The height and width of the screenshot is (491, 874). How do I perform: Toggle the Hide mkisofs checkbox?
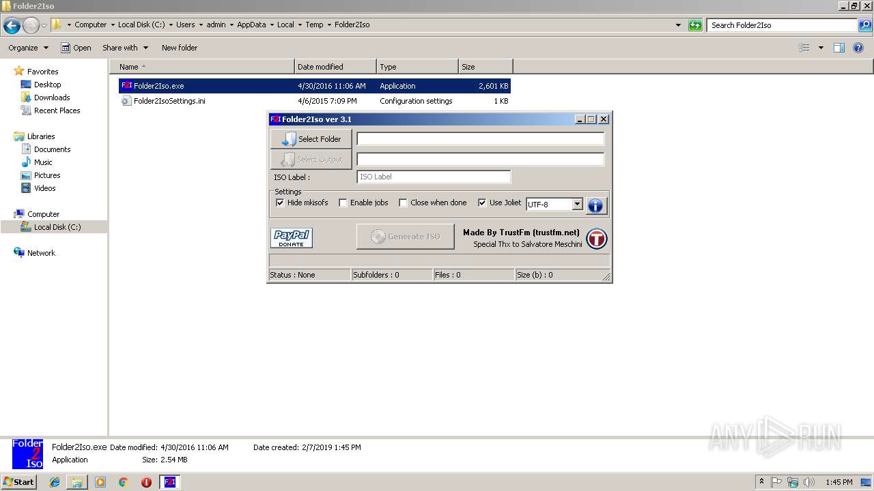click(280, 203)
